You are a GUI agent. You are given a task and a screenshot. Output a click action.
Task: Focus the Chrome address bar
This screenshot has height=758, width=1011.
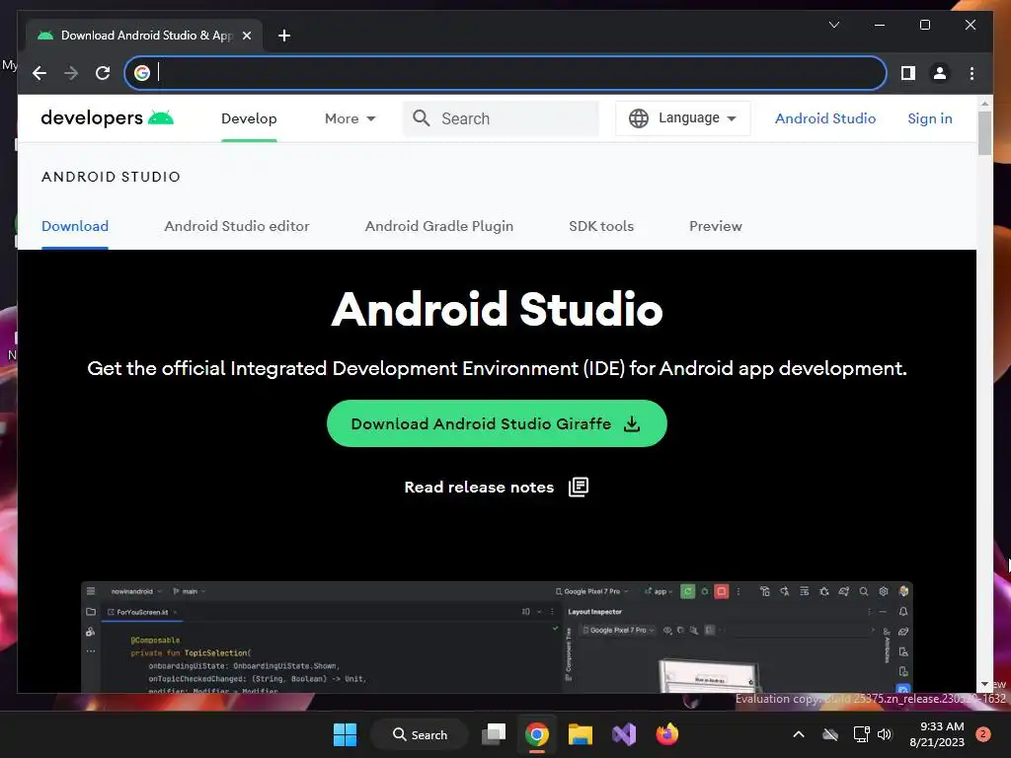[505, 73]
